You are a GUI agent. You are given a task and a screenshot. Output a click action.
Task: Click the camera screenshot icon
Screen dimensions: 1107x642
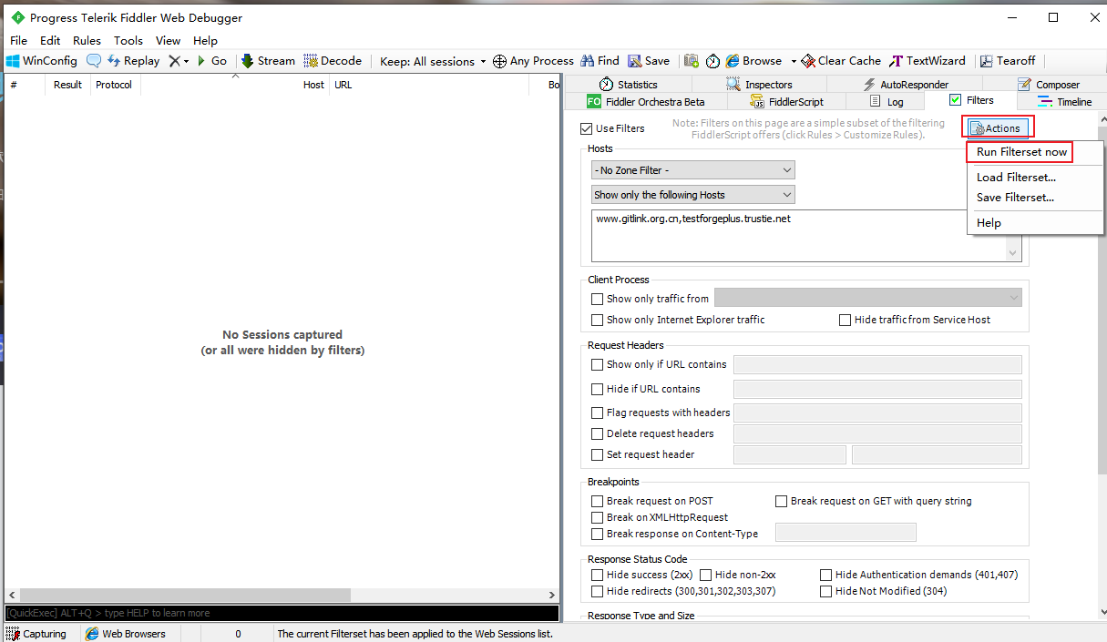(x=692, y=61)
